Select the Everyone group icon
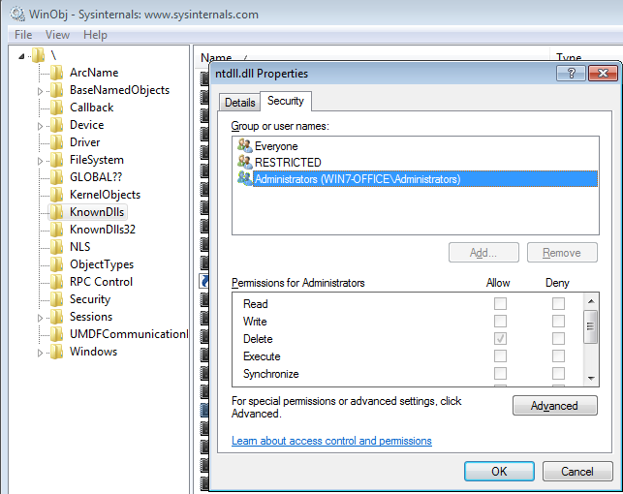This screenshot has width=623, height=494. point(244,146)
